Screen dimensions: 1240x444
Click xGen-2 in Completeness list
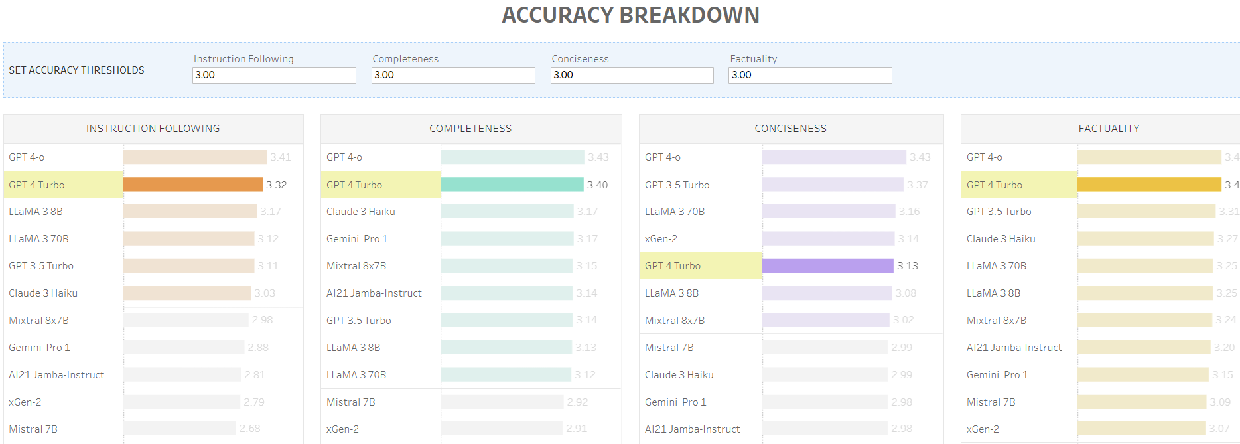(x=343, y=429)
